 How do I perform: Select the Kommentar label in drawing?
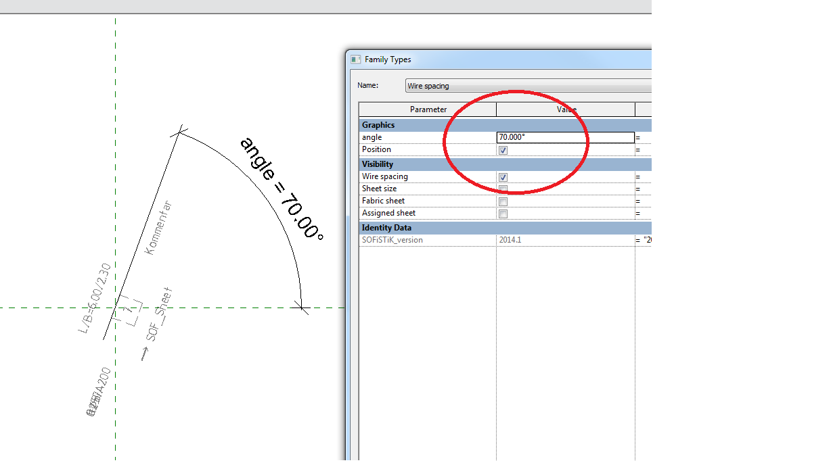[160, 228]
